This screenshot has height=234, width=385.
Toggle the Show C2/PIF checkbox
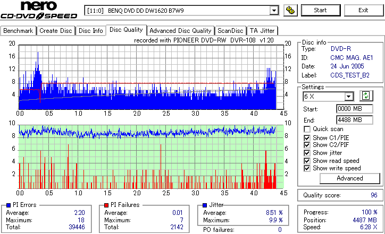(x=307, y=145)
